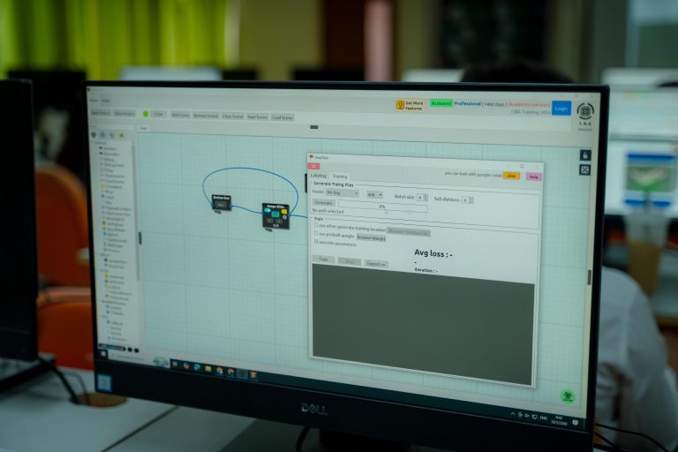The image size is (678, 452).
Task: Click the blue Login button
Action: tap(561, 109)
